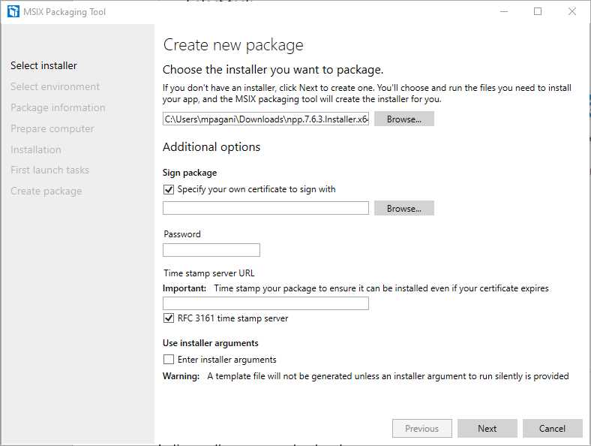The image size is (591, 446).
Task: Click the Previous button
Action: coord(421,428)
